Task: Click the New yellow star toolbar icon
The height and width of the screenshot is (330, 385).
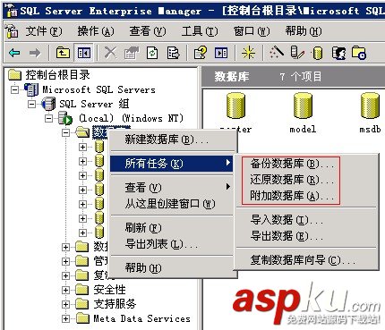Action: click(248, 53)
